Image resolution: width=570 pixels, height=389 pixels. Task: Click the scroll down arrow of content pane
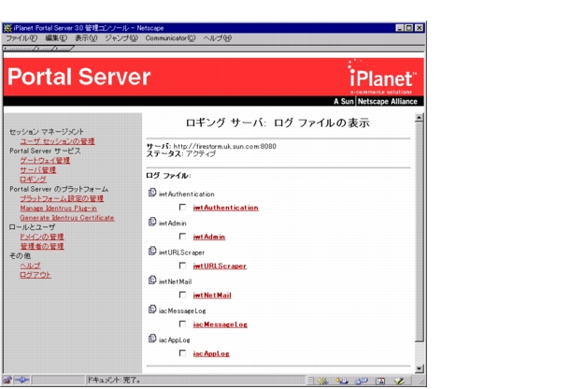[420, 368]
